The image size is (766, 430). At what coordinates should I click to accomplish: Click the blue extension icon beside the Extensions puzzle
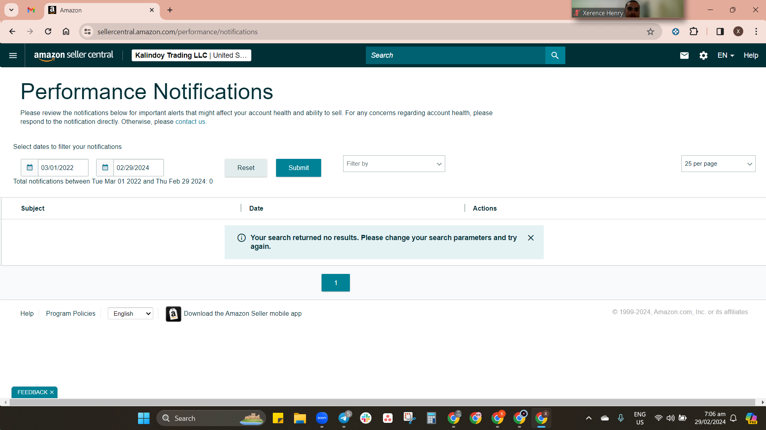[x=675, y=31]
